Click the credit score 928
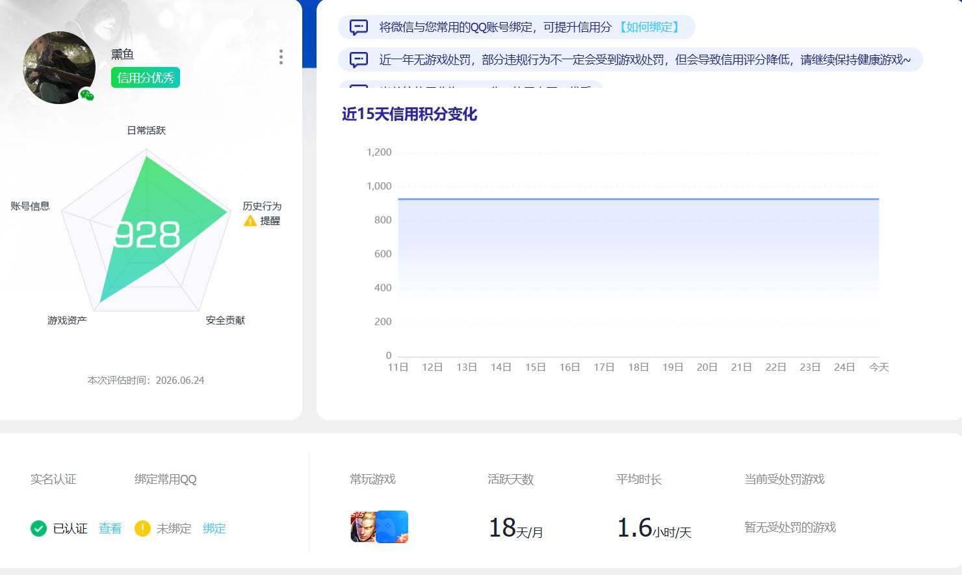Screen dimensions: 962x575 (147, 235)
